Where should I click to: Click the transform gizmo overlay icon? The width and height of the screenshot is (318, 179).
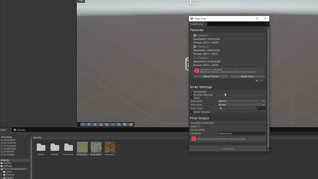[x=119, y=124]
